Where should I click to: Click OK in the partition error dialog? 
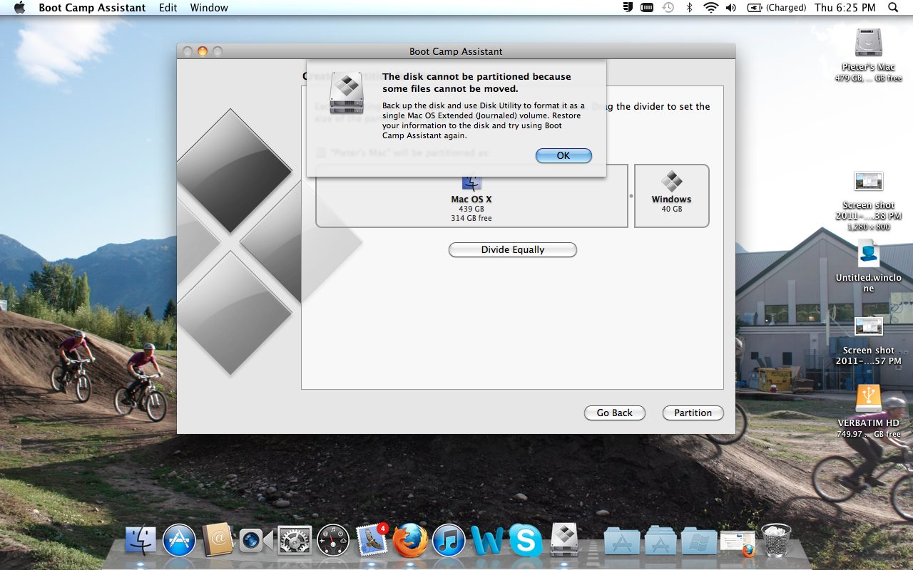563,155
